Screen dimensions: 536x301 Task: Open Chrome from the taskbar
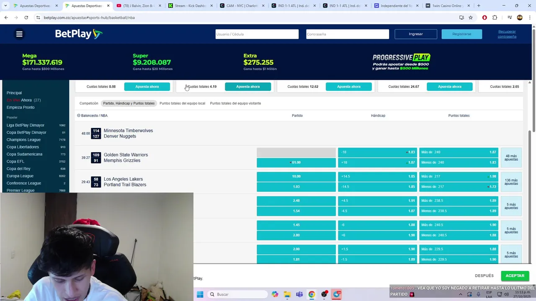pos(312,294)
